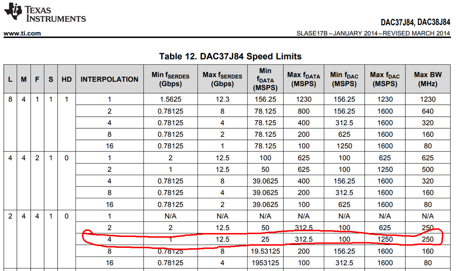Select the Min fDATA value 25
The image size is (460, 271).
265,240
